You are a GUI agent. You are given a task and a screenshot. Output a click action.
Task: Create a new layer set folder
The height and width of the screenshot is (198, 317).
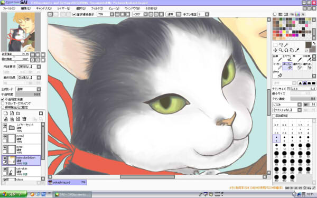coord(18,114)
